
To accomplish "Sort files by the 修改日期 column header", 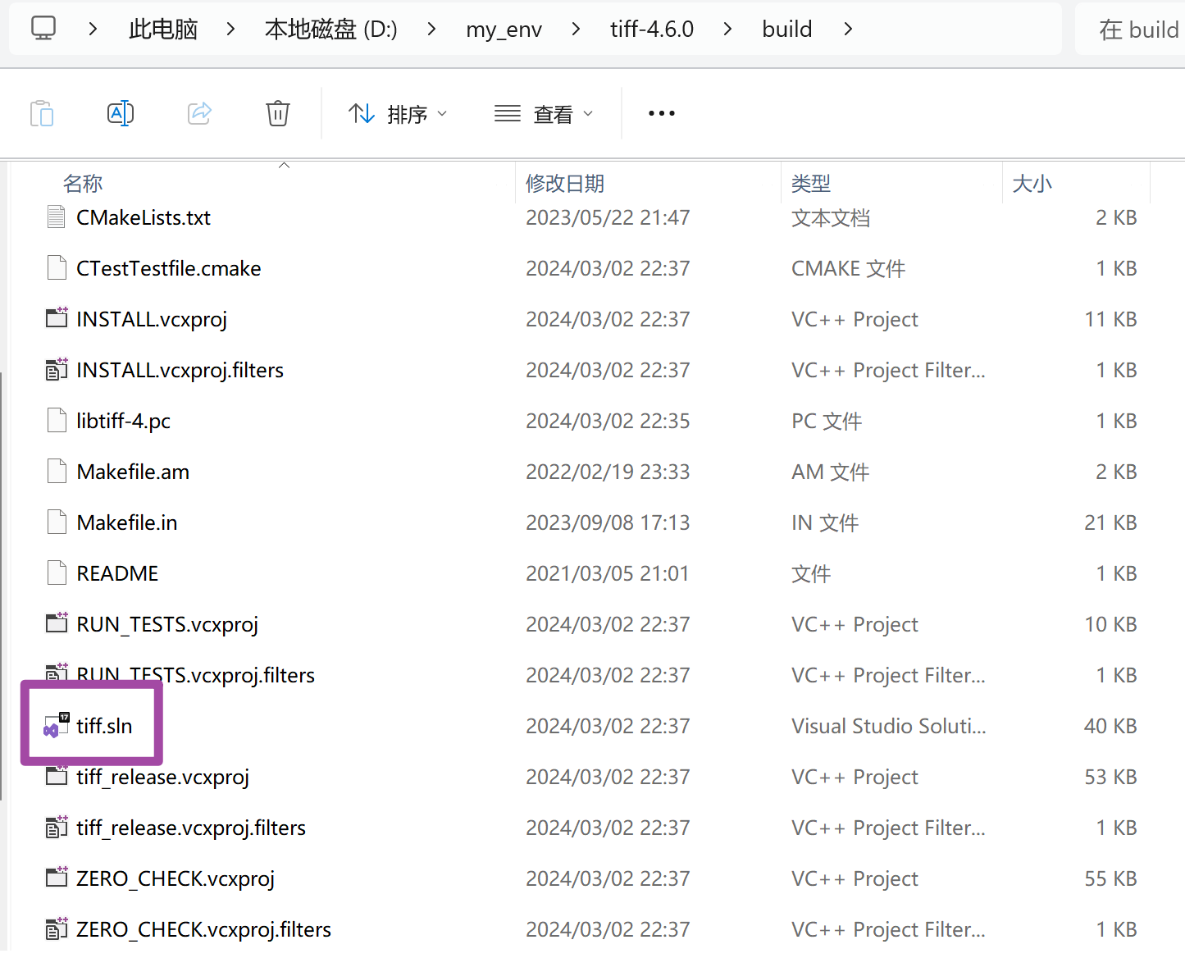I will coord(564,183).
